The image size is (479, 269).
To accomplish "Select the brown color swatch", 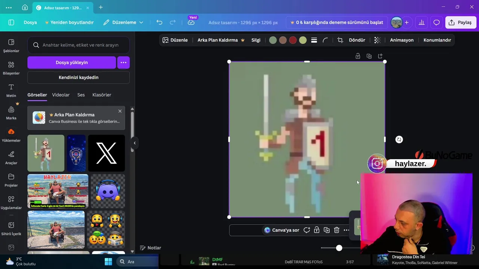I will (283, 40).
